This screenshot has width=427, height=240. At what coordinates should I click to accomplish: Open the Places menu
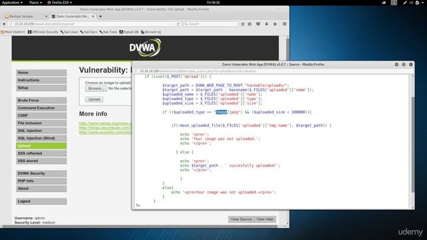point(35,3)
